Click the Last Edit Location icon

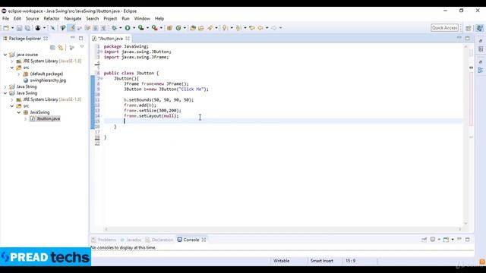[x=252, y=28]
